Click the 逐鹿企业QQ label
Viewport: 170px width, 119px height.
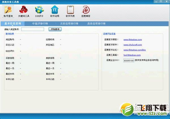coord(113,60)
